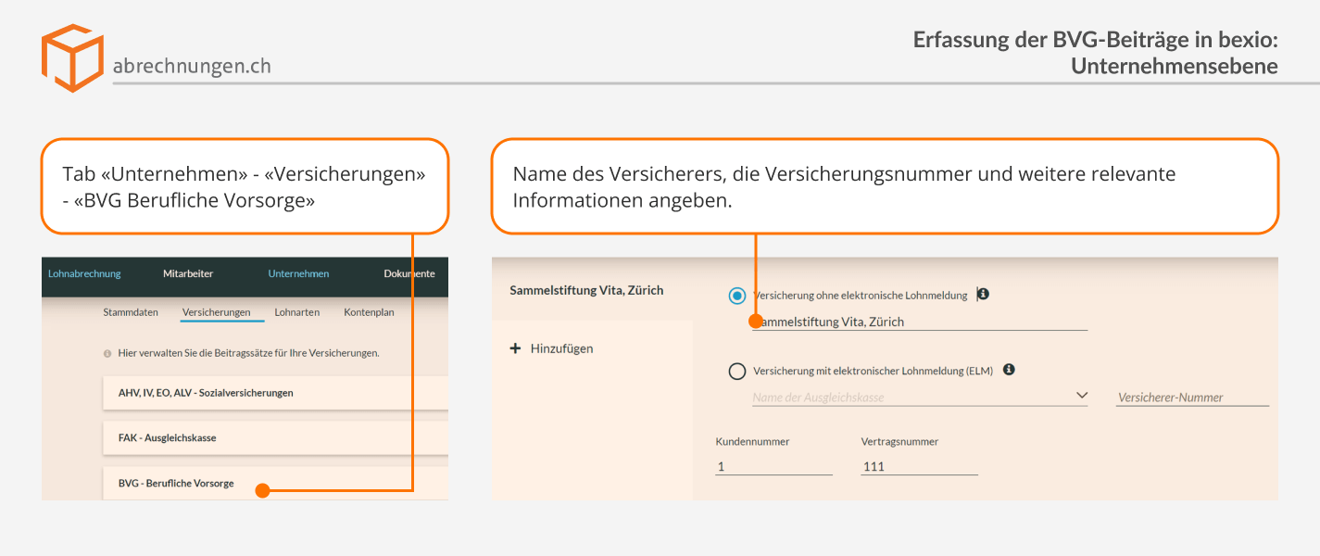Click the abrechnungen.ch cube logo
Image resolution: width=1320 pixels, height=556 pixels.
(72, 58)
